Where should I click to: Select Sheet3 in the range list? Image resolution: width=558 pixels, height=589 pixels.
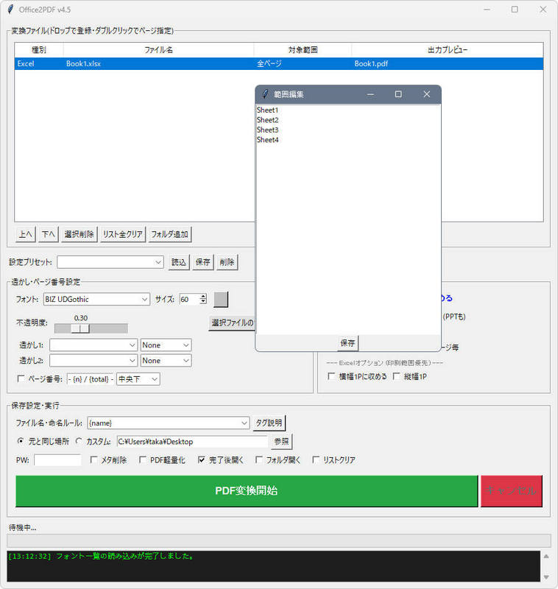[x=268, y=130]
